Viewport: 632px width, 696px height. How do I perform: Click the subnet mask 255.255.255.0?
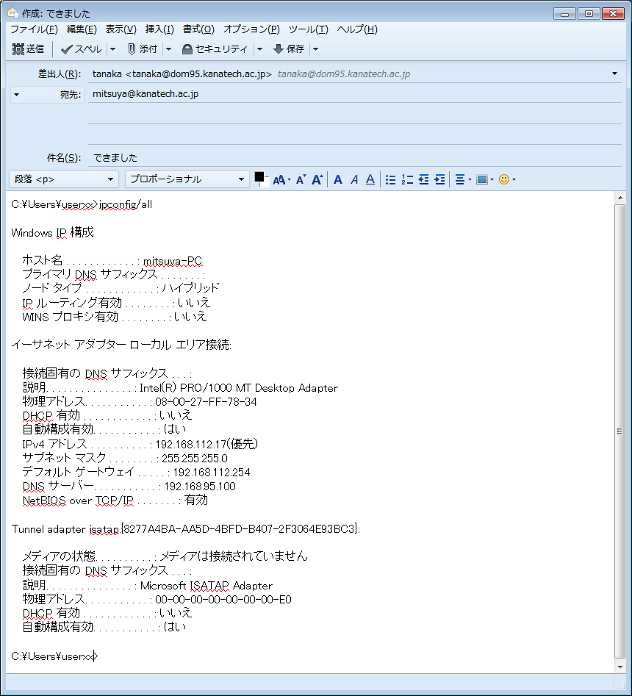coord(195,459)
